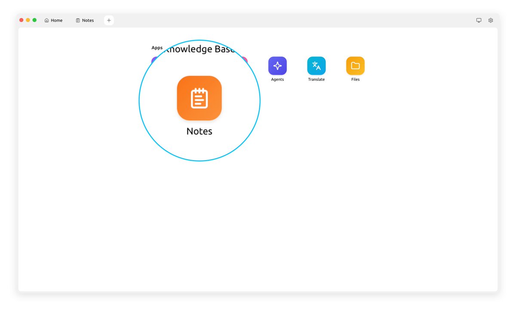Click the red close window button
516x313 pixels.
21,20
